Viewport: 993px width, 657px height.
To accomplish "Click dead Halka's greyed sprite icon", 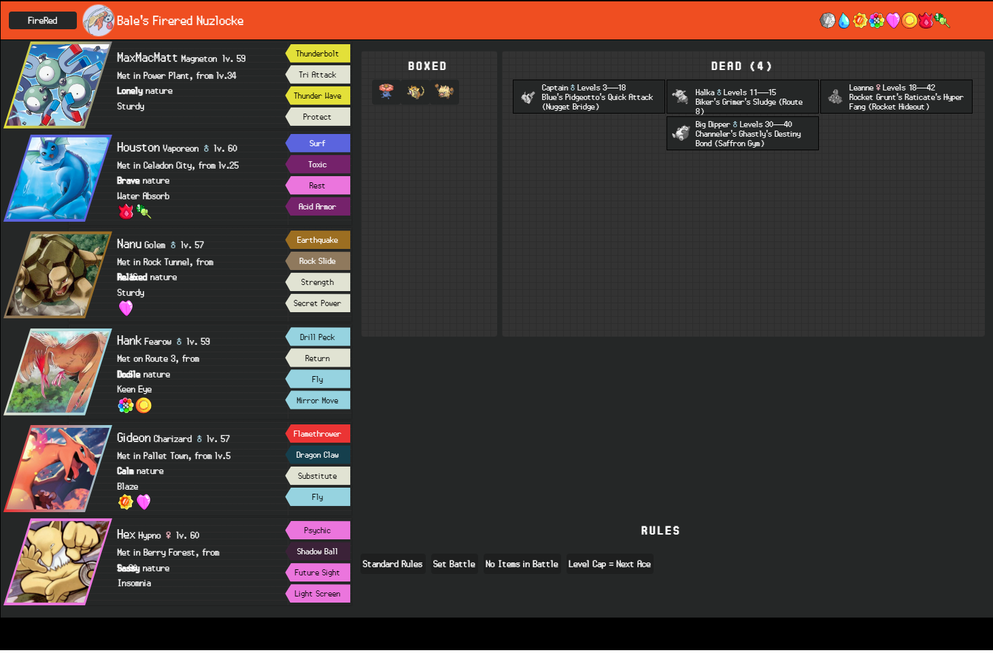I will click(681, 97).
